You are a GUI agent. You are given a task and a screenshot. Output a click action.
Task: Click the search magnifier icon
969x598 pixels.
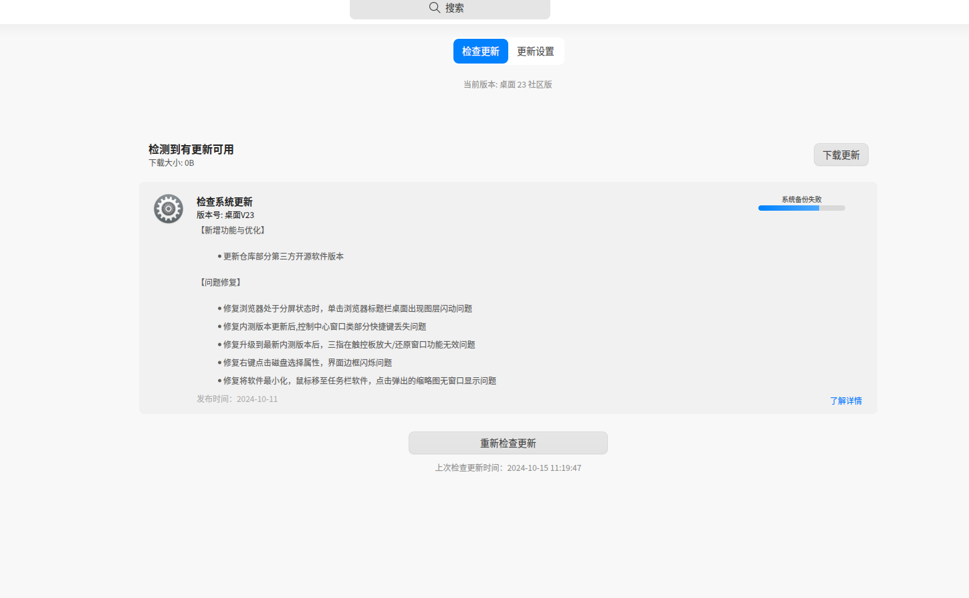click(x=435, y=7)
